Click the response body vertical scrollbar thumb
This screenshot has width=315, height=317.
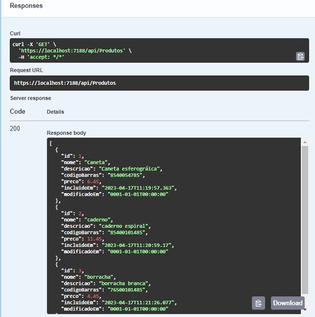tap(305, 220)
